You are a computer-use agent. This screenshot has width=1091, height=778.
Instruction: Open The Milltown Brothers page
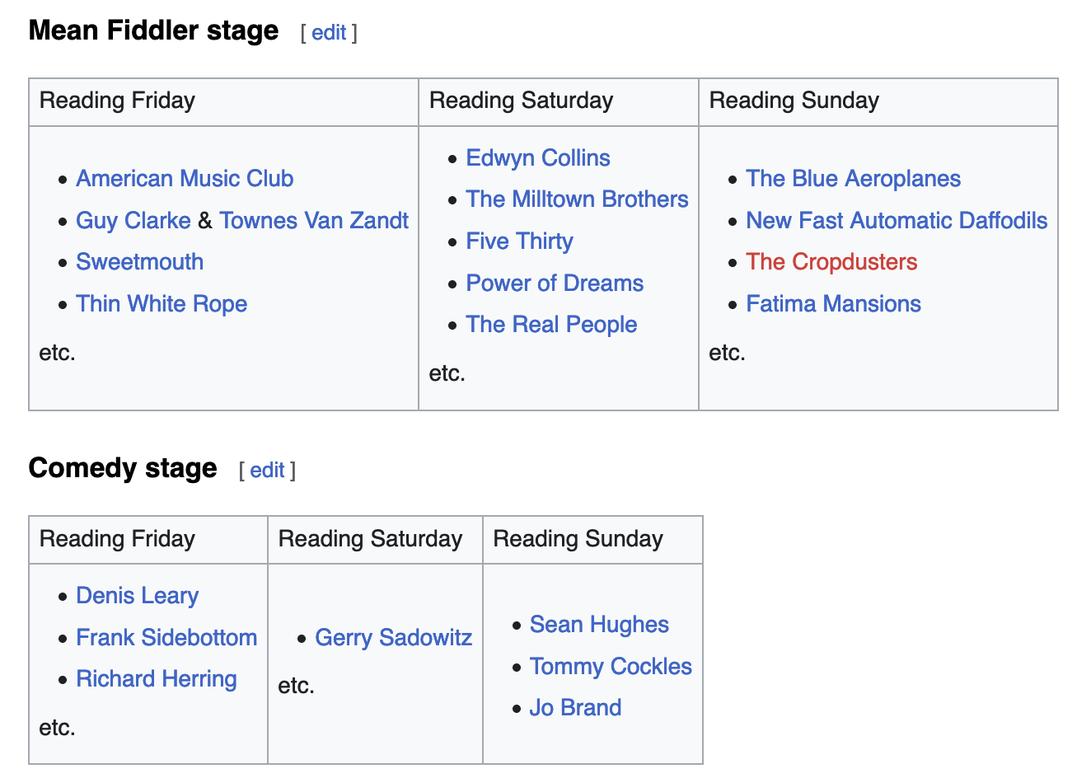coord(577,199)
